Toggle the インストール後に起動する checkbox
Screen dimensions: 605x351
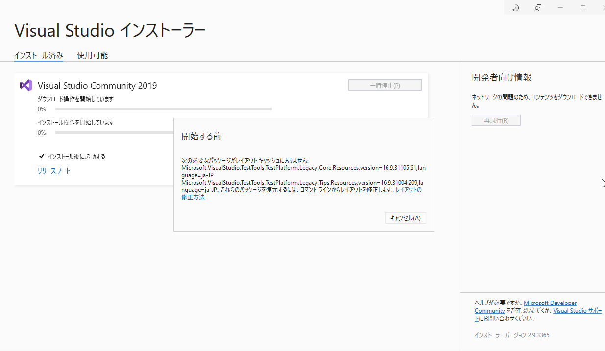pos(42,156)
